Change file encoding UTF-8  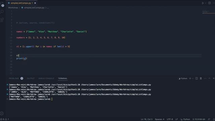tap(170, 119)
